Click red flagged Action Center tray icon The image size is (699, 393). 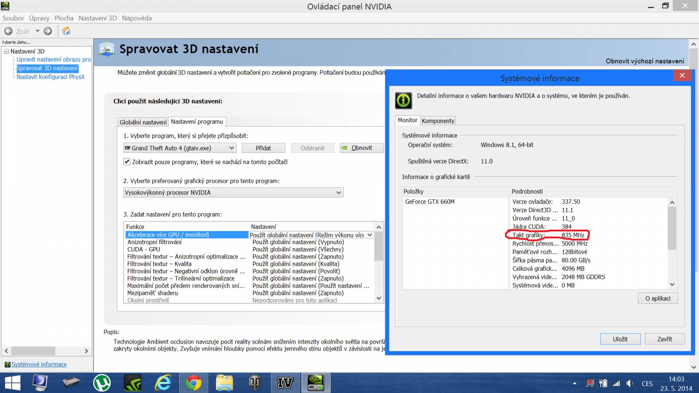click(590, 383)
